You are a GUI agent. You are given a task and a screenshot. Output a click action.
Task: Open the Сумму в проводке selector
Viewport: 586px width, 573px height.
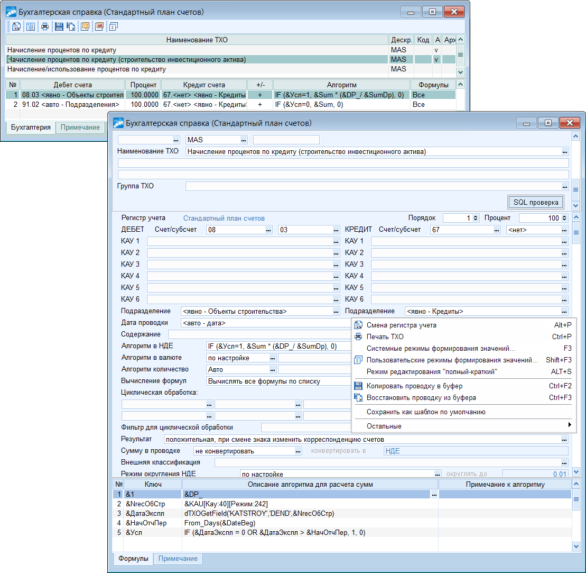tap(298, 451)
